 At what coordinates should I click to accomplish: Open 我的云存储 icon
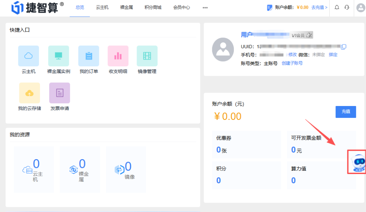[x=29, y=92]
